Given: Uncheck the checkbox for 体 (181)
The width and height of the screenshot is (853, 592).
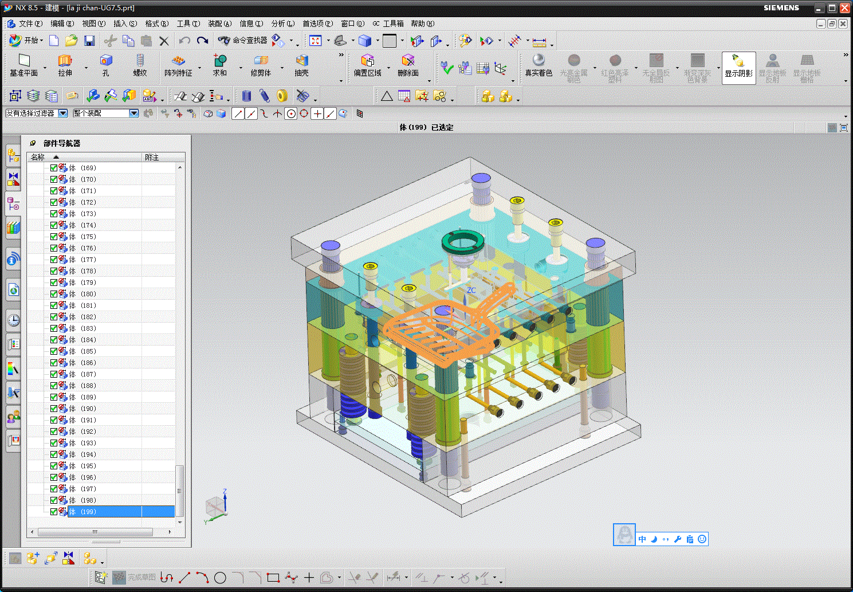Looking at the screenshot, I should (54, 305).
